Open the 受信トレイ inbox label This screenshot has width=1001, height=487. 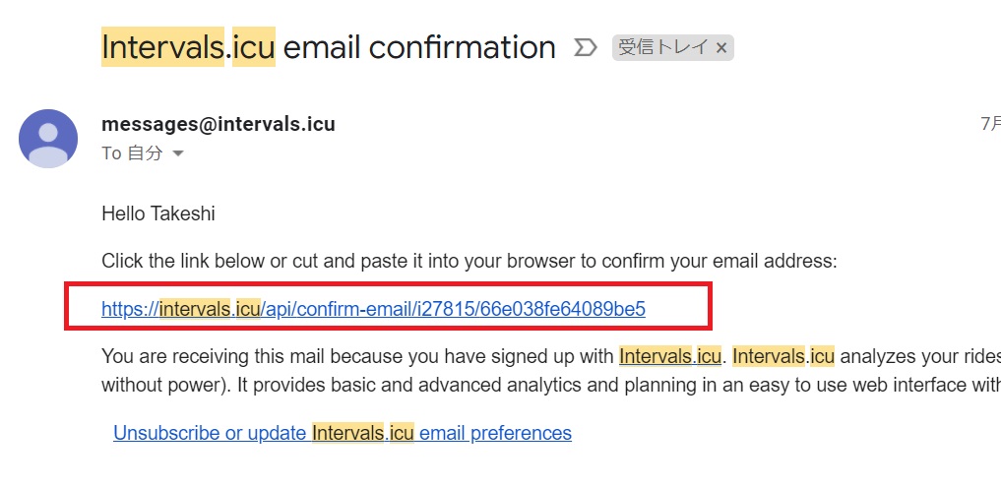point(663,47)
